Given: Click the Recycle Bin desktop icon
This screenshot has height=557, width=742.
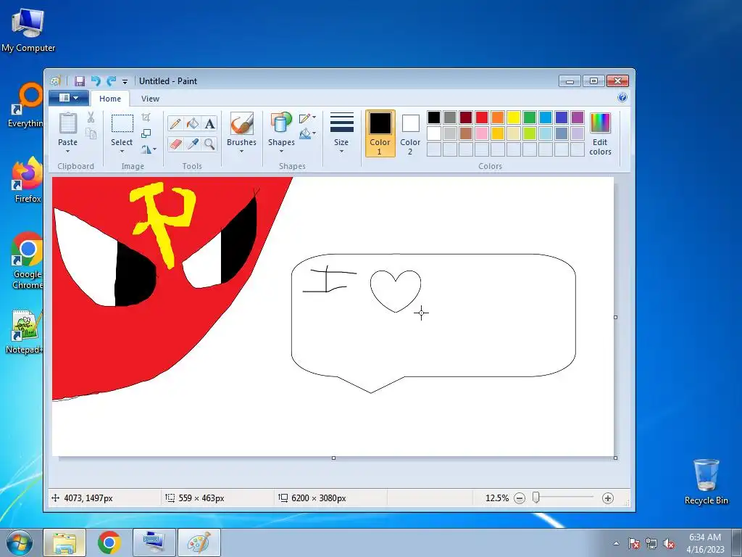Looking at the screenshot, I should point(706,482).
